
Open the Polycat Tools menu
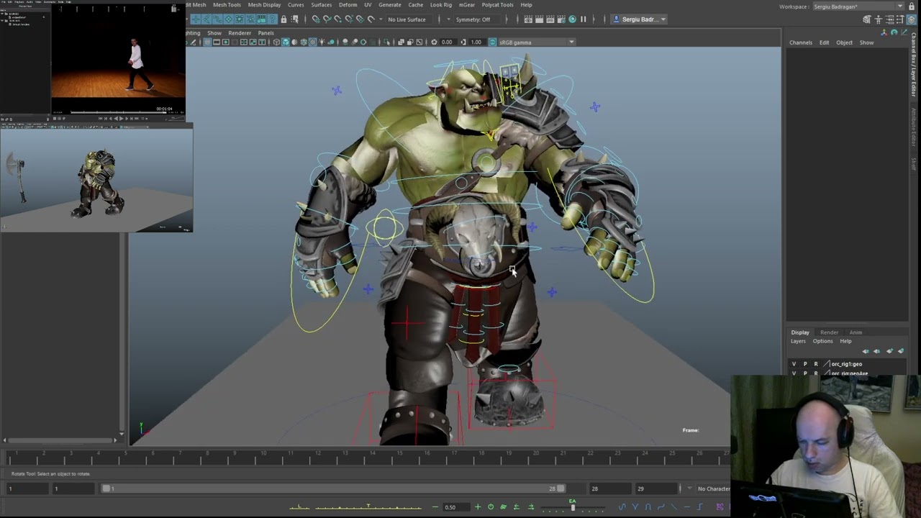497,5
